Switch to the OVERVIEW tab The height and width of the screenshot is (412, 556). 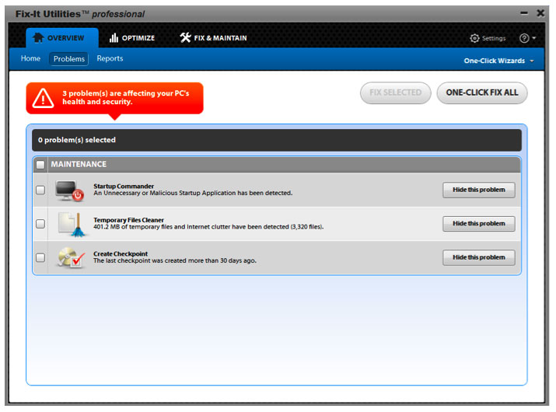pos(62,38)
